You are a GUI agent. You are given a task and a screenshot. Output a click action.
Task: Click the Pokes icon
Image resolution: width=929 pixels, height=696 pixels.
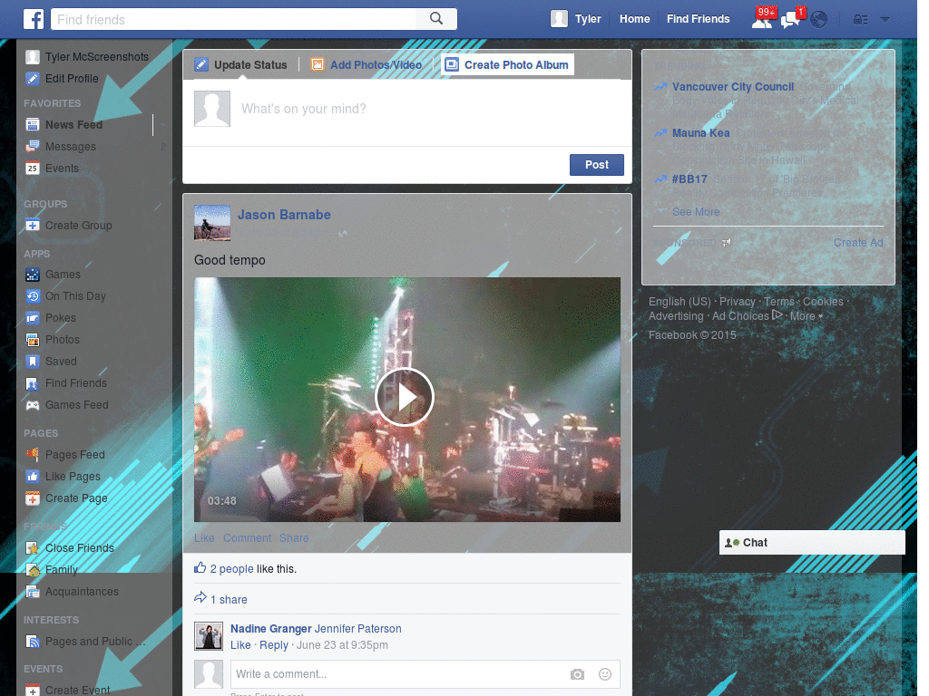coord(33,318)
